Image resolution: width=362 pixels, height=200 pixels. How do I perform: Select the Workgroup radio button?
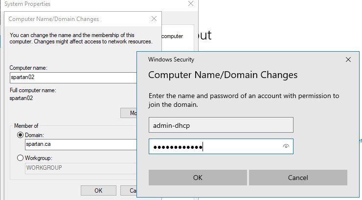pos(21,158)
